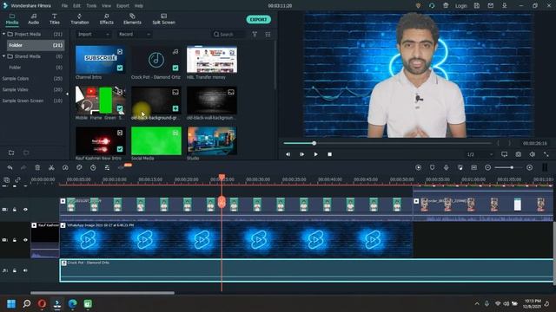The height and width of the screenshot is (312, 556).
Task: Click the Delete trash icon
Action: [x=37, y=167]
